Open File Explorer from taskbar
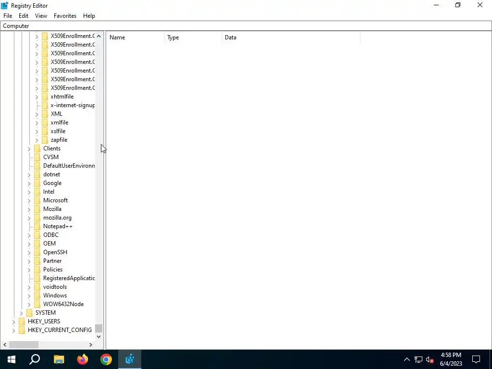Screen dimensions: 492x369 click(x=59, y=359)
